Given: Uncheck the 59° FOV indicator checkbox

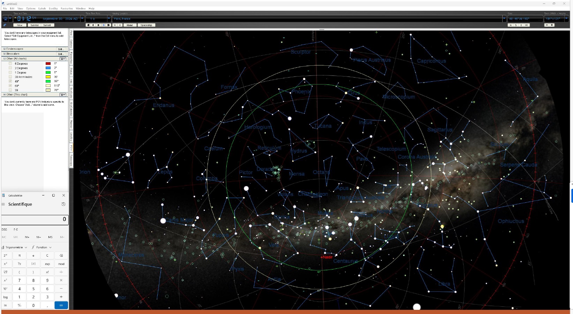Looking at the screenshot, I should click(x=10, y=86).
